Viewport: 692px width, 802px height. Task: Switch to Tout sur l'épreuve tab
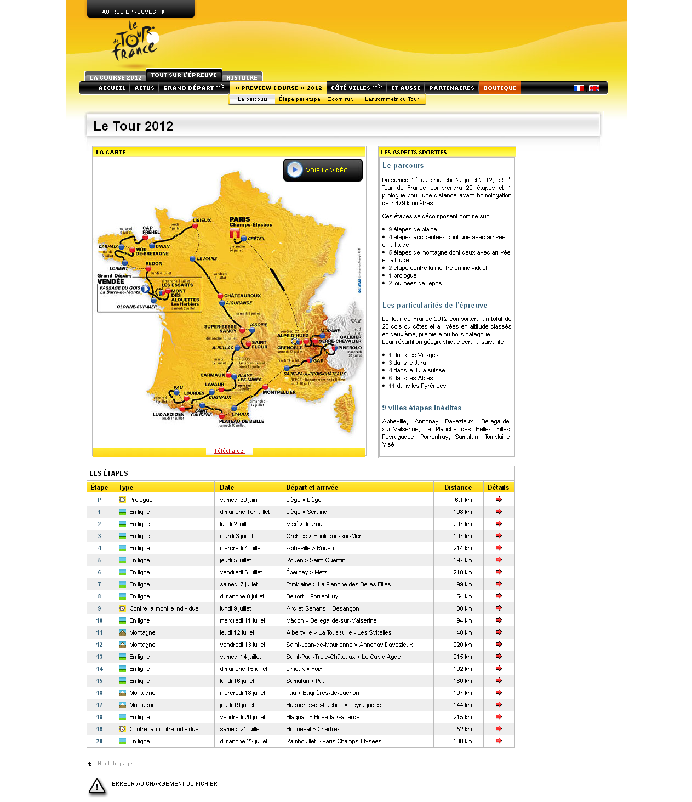(184, 75)
